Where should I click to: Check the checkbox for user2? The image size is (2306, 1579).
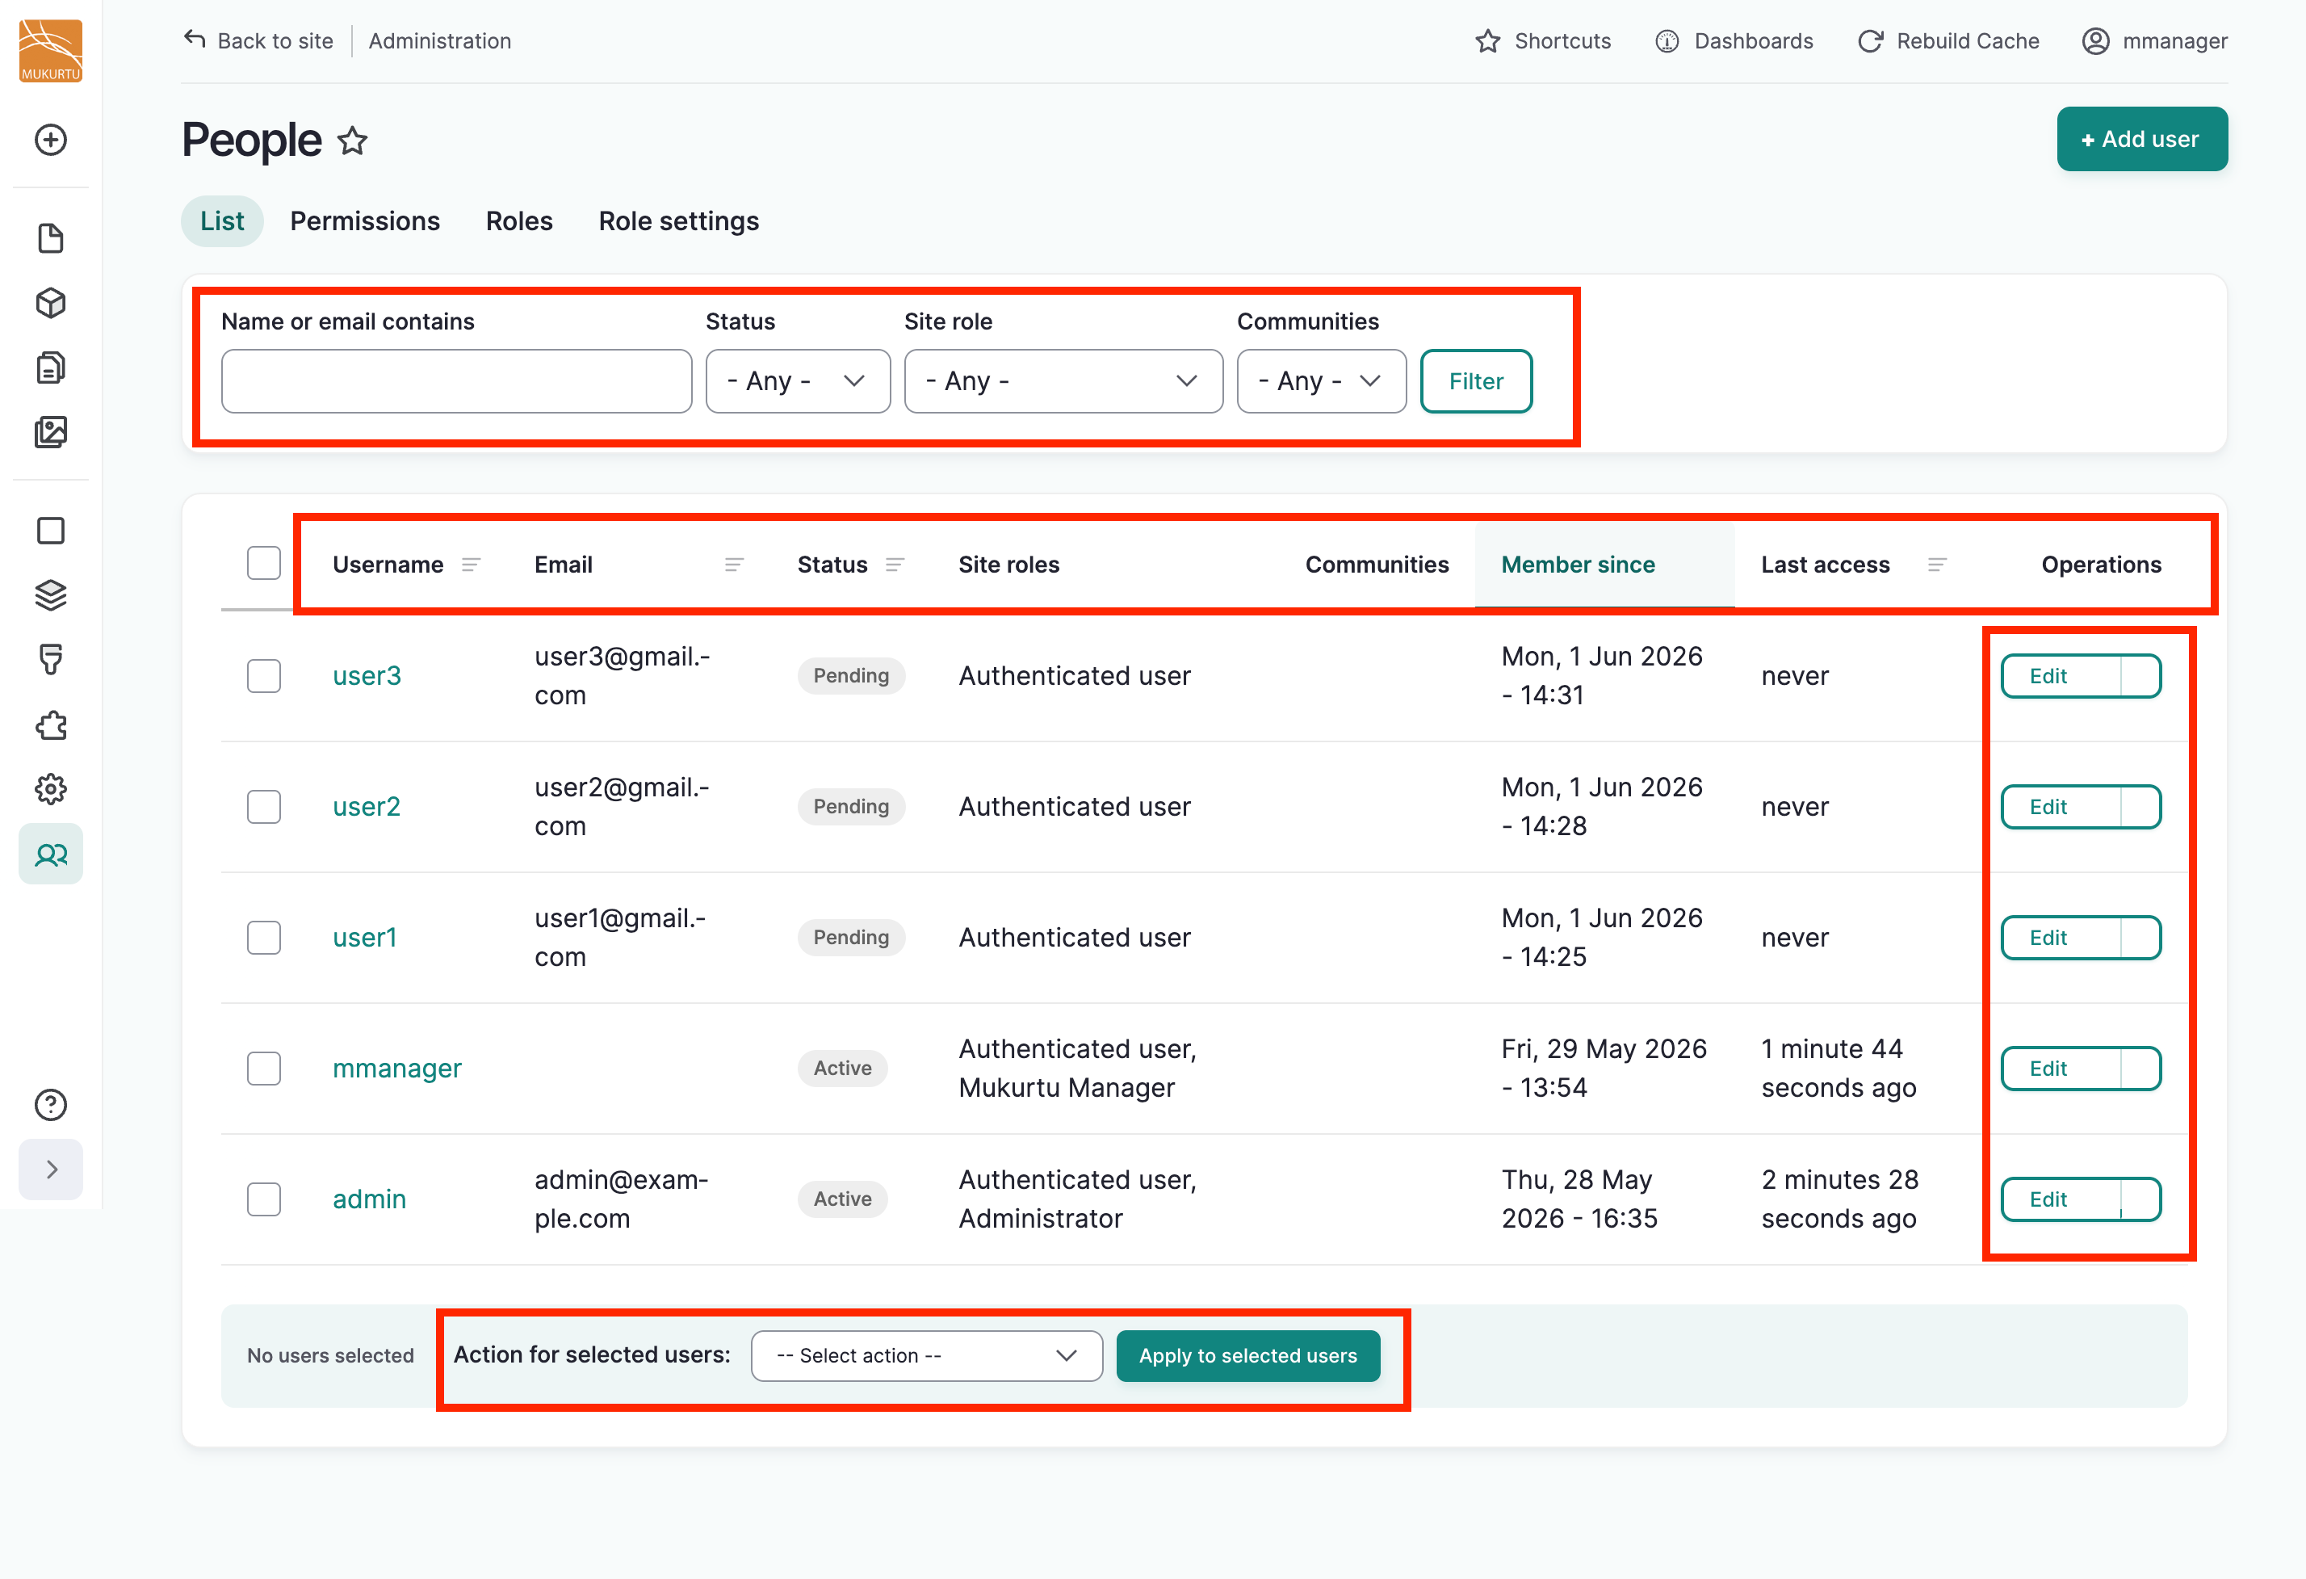pyautogui.click(x=264, y=807)
